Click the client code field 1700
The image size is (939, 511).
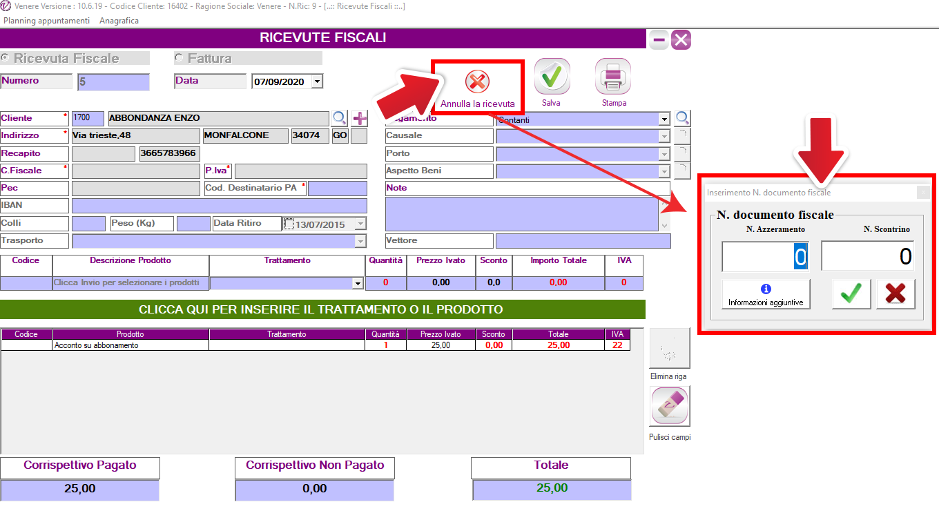(88, 118)
